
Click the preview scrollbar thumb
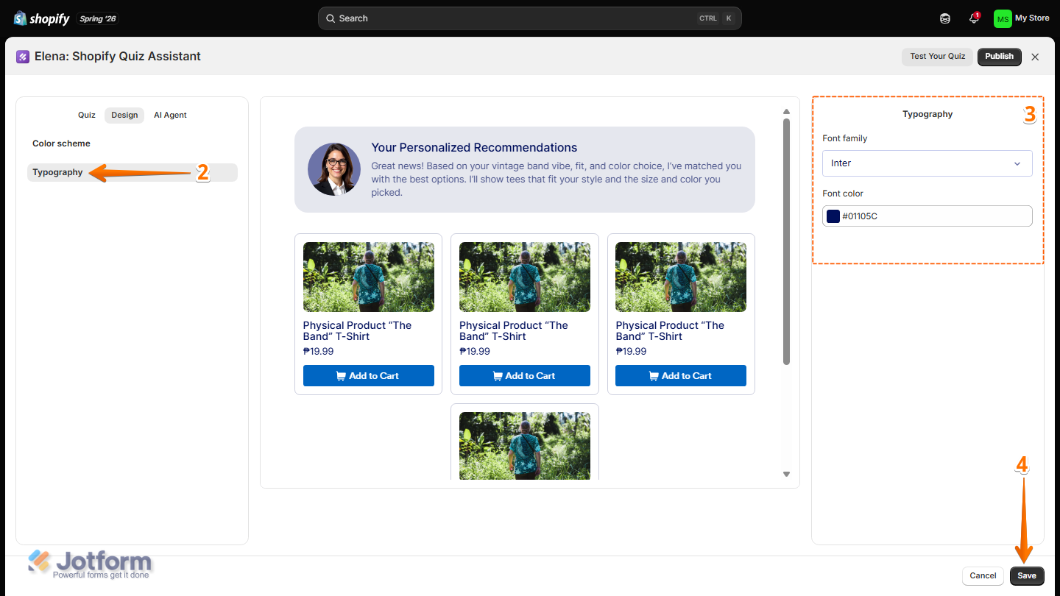click(x=786, y=241)
